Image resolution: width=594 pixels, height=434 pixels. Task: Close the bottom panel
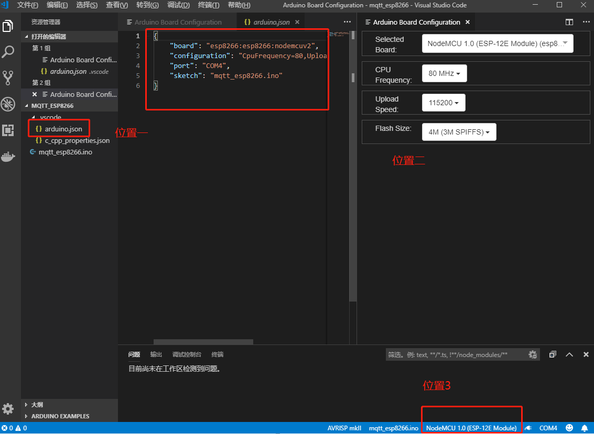tap(586, 354)
